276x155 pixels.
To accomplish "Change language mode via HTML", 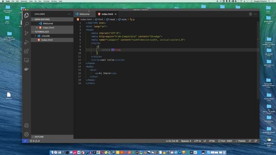I will (212, 141).
